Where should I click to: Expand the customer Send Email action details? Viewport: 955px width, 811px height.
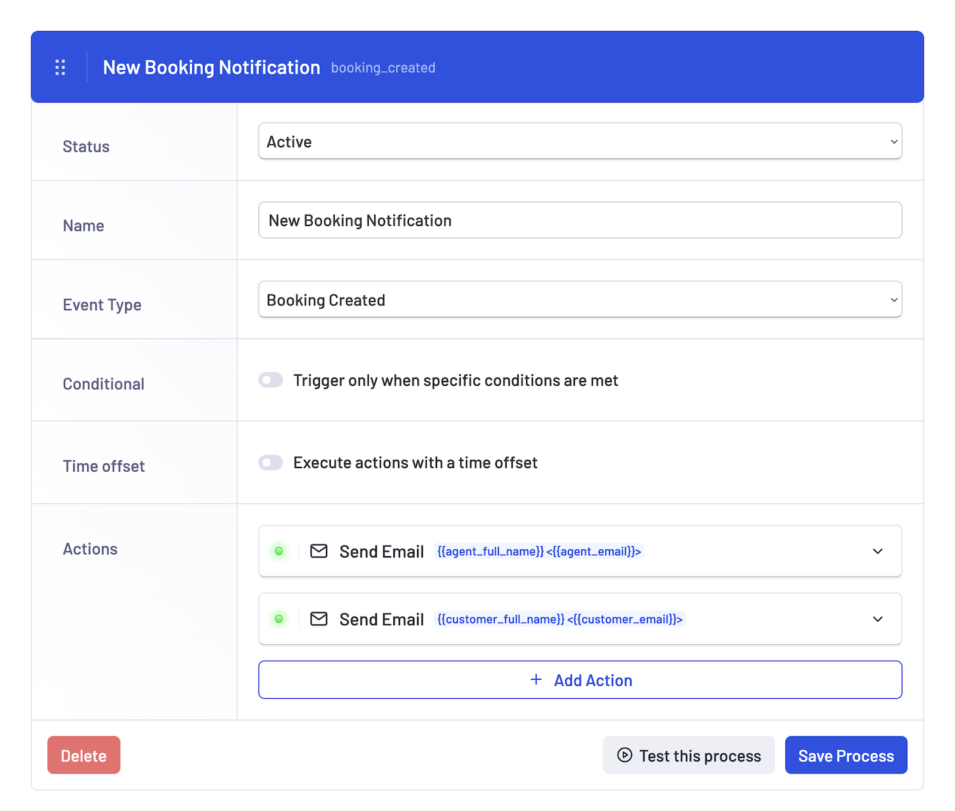tap(877, 619)
